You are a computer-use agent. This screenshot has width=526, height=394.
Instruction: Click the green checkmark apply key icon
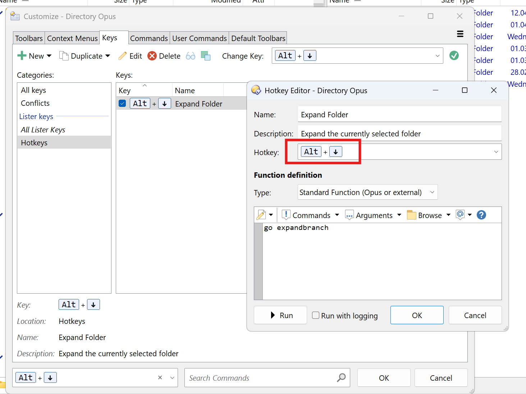click(454, 55)
